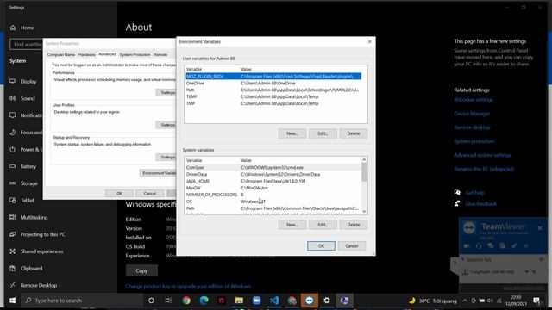Viewport: 552px width, 310px height.
Task: Show hidden system tray icons
Action: (465, 301)
